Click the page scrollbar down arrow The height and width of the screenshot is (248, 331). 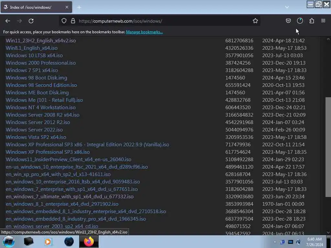(328, 232)
